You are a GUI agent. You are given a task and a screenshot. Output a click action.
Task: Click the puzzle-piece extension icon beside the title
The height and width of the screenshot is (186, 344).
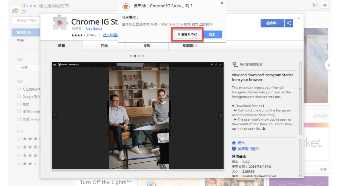pyautogui.click(x=60, y=23)
